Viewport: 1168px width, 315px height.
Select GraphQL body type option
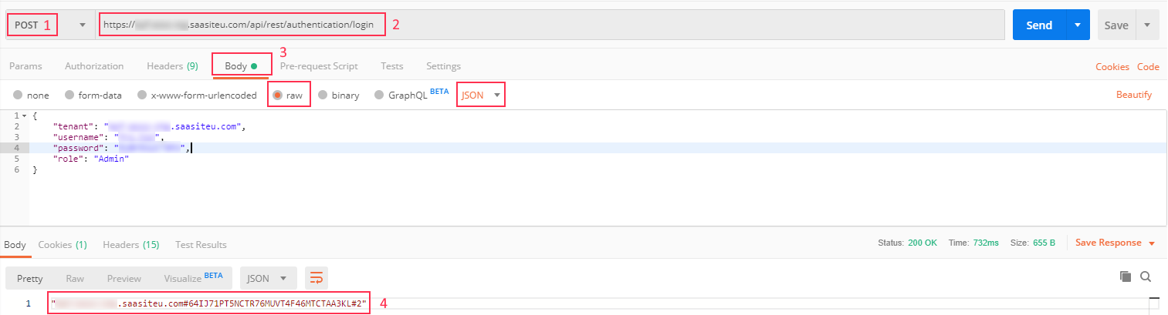pos(379,96)
